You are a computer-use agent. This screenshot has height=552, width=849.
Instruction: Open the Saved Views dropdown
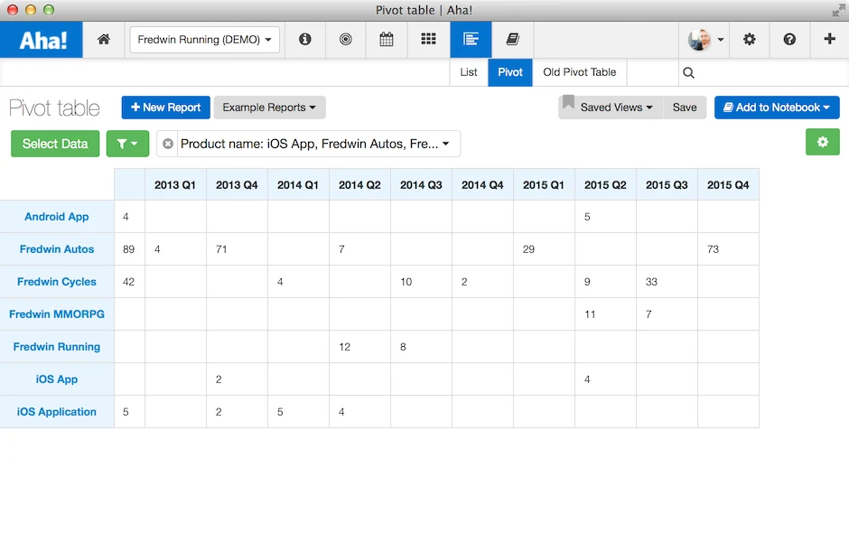pos(611,108)
